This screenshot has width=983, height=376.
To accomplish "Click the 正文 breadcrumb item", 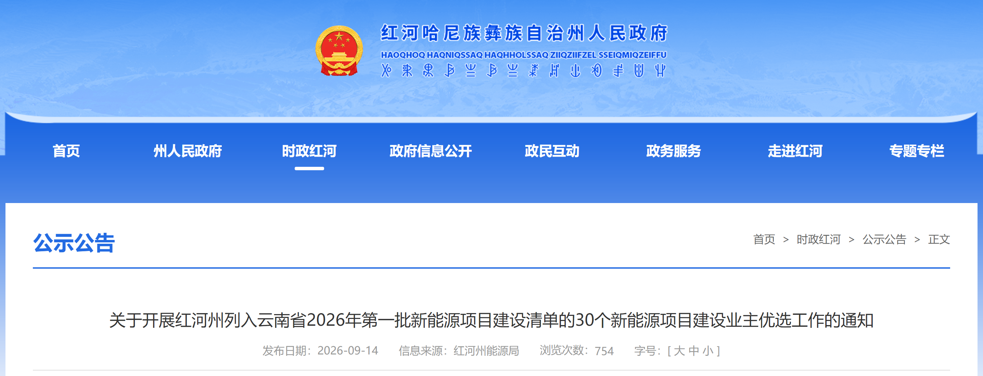I will pyautogui.click(x=939, y=240).
